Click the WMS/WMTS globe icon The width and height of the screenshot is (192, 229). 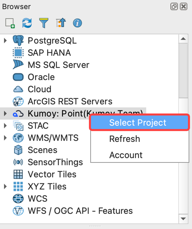18,138
